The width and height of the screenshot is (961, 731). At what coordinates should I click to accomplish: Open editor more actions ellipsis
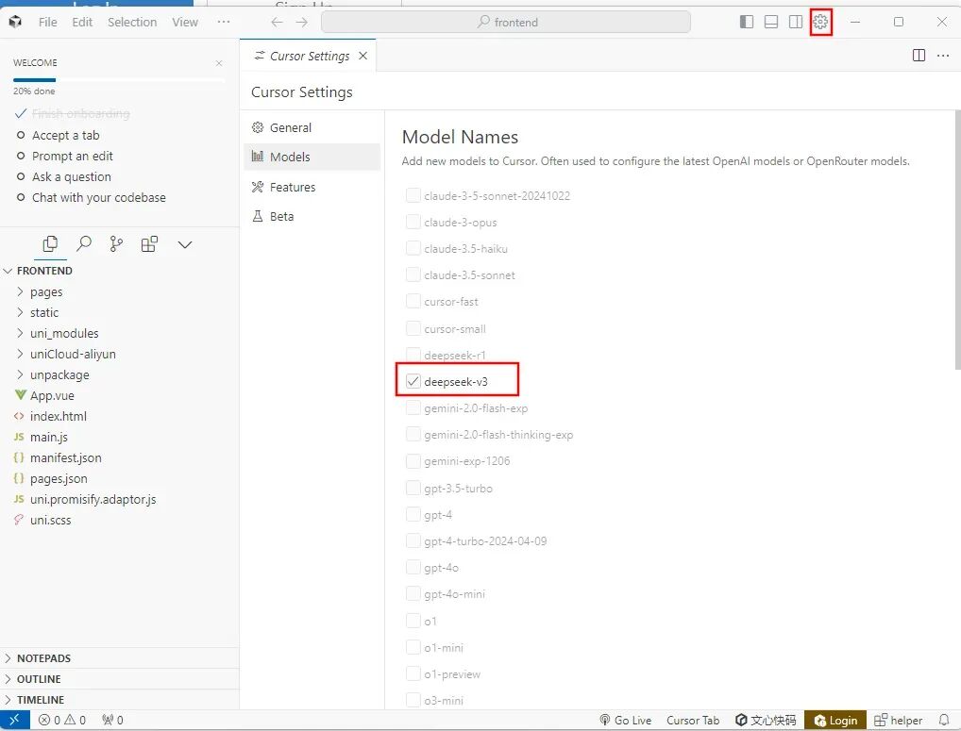(x=943, y=56)
